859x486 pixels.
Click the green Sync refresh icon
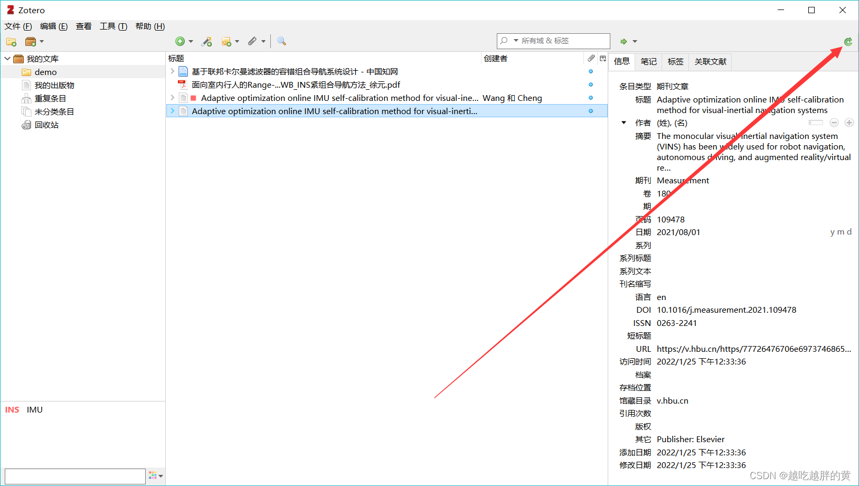848,42
